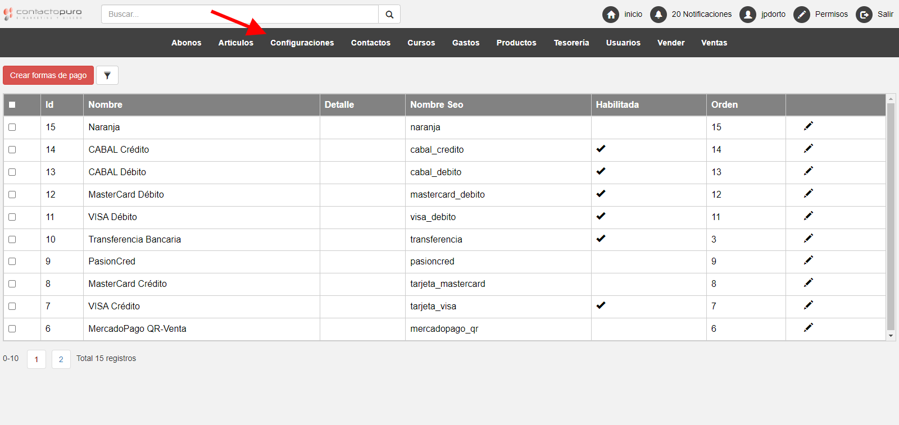899x425 pixels.
Task: Focus the Buscar search field
Action: (x=240, y=15)
